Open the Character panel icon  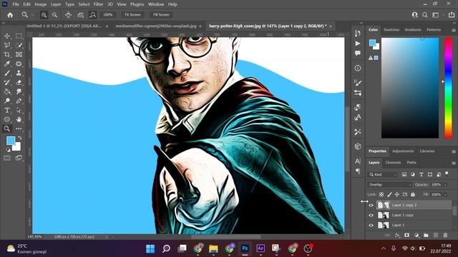(358, 161)
